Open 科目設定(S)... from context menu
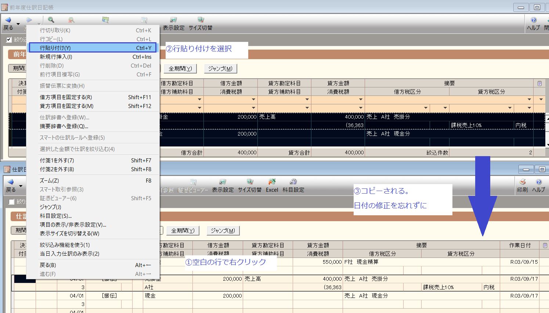The height and width of the screenshot is (313, 549). point(93,216)
